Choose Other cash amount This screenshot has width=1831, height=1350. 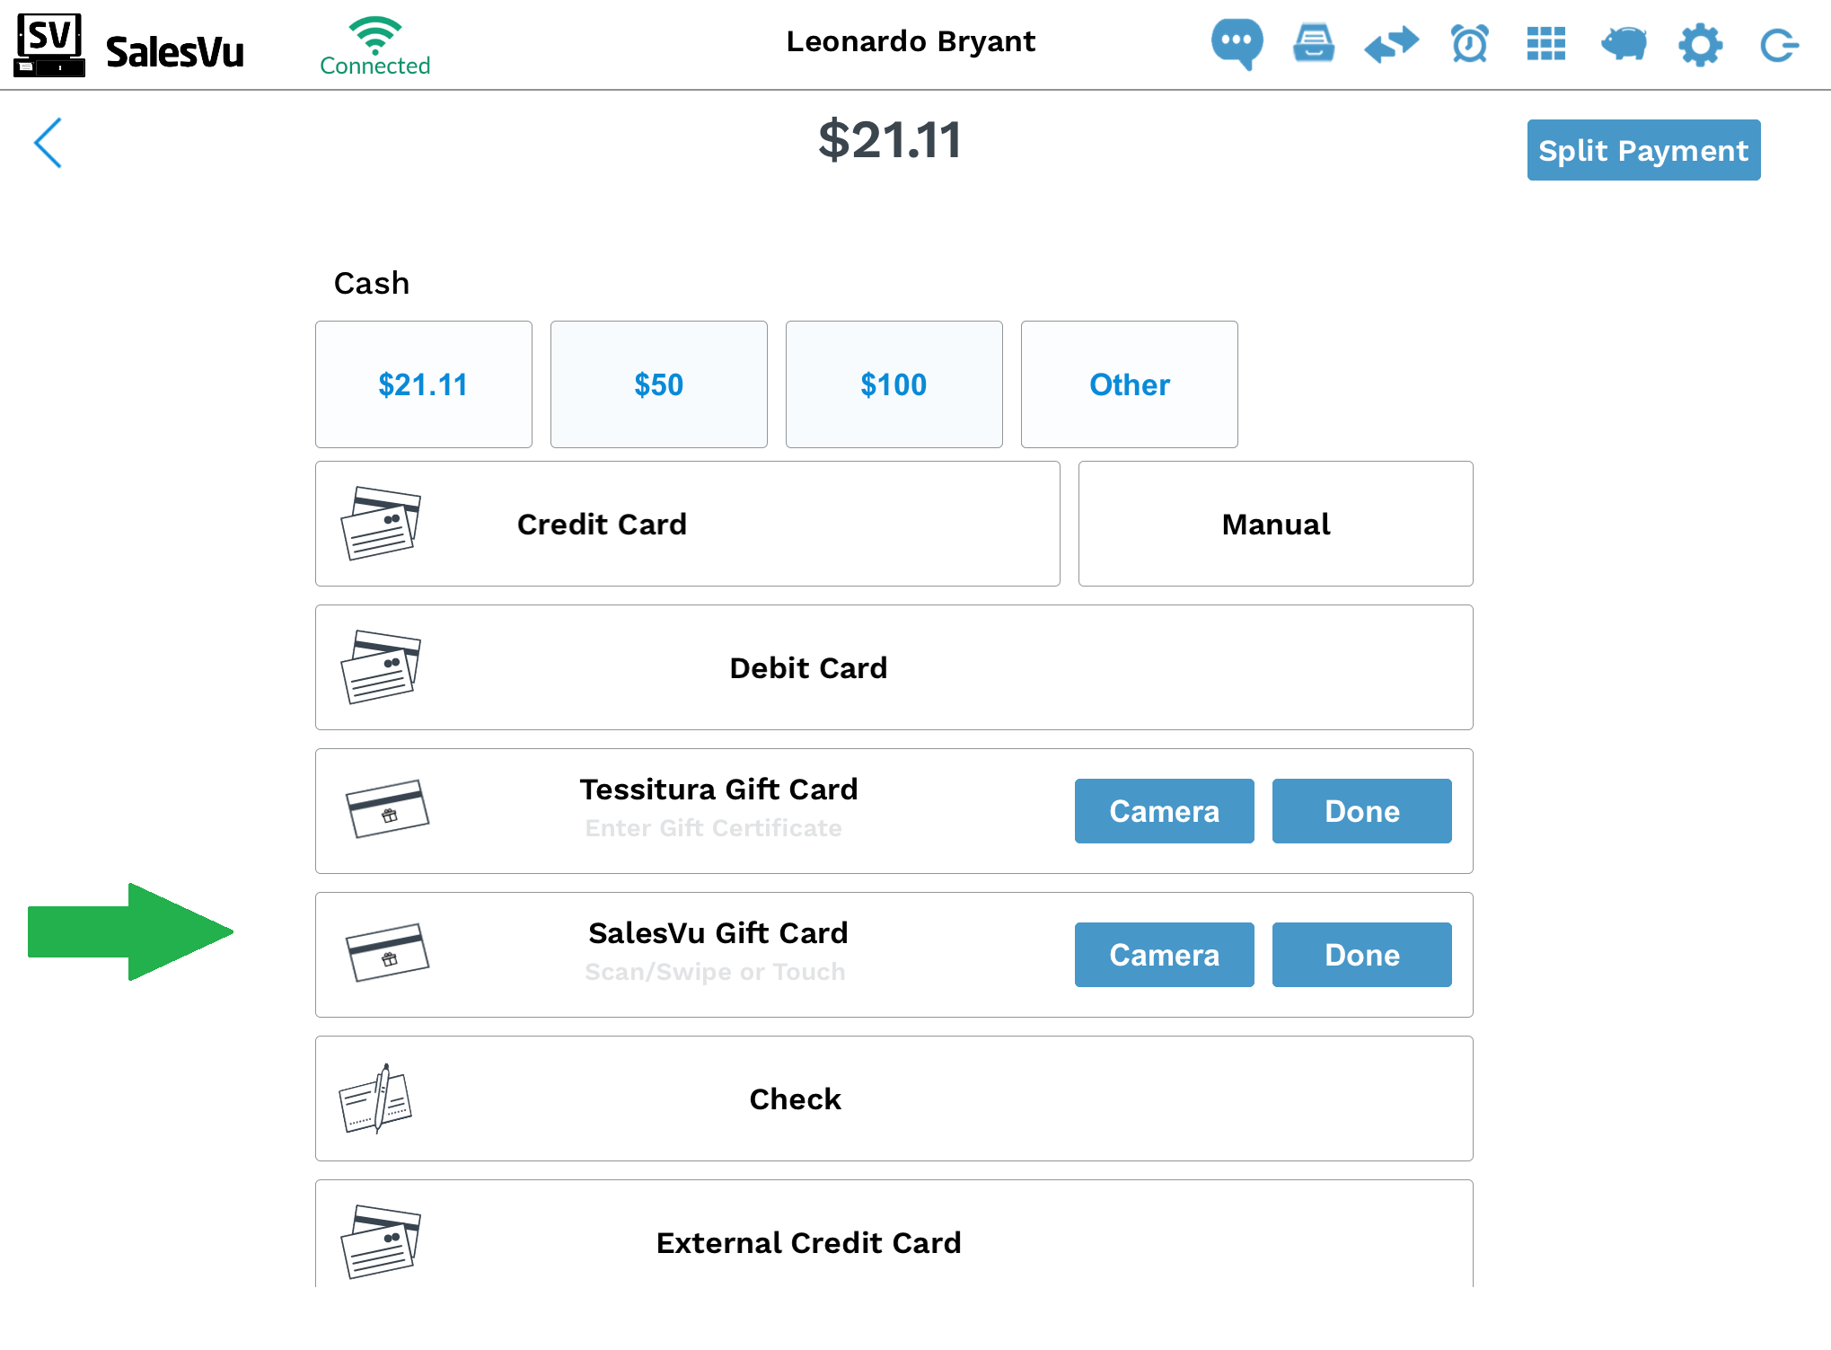tap(1130, 384)
